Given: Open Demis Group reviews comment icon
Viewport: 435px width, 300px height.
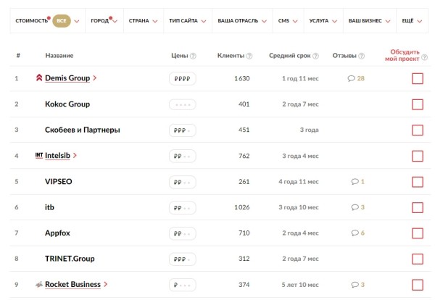Looking at the screenshot, I should [x=352, y=78].
